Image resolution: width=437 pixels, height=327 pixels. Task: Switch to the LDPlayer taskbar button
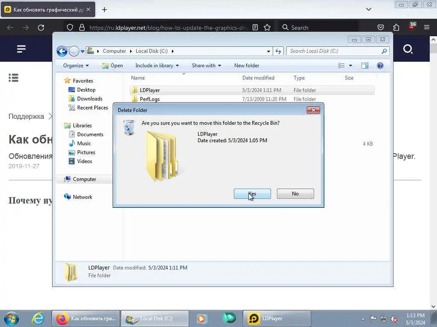277,318
